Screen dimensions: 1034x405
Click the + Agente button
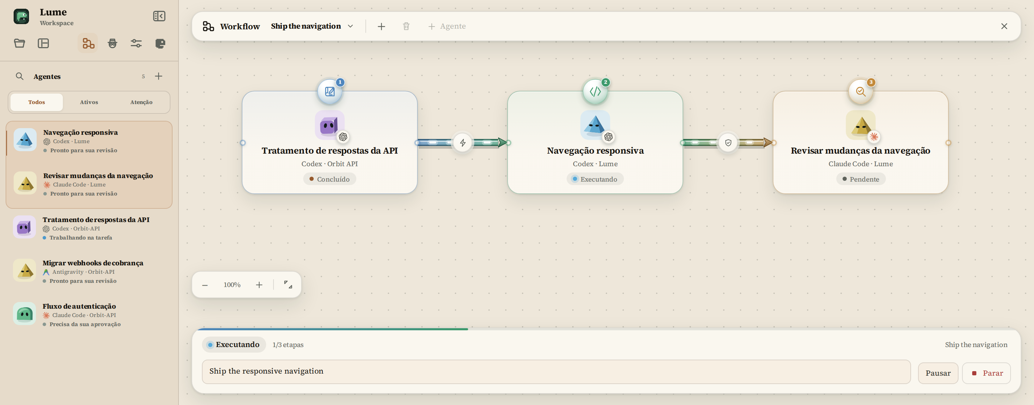click(x=447, y=27)
